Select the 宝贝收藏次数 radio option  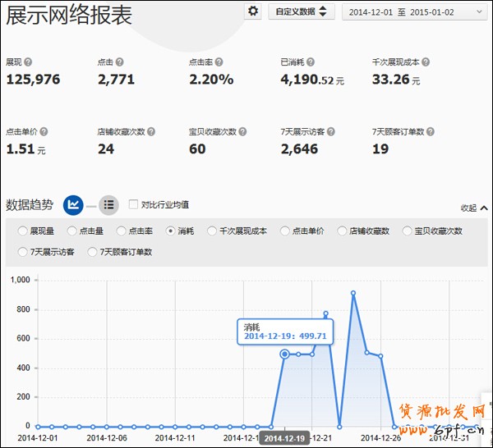[x=408, y=231]
